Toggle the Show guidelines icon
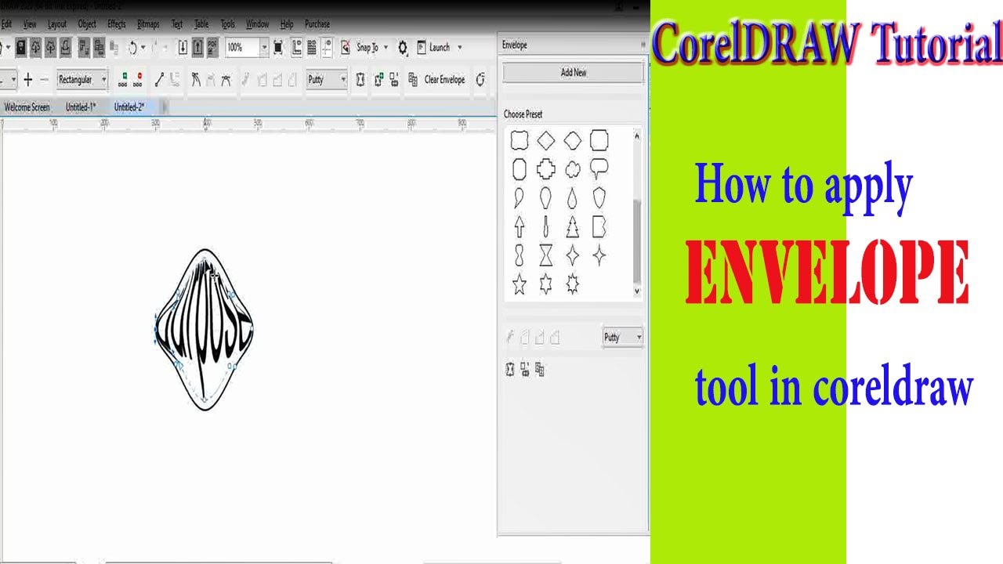Screen dimensions: 1003x564 pyautogui.click(x=327, y=47)
